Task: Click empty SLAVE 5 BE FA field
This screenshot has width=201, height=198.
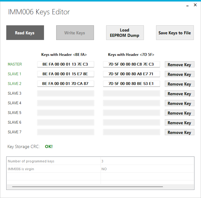Action: click(66, 113)
